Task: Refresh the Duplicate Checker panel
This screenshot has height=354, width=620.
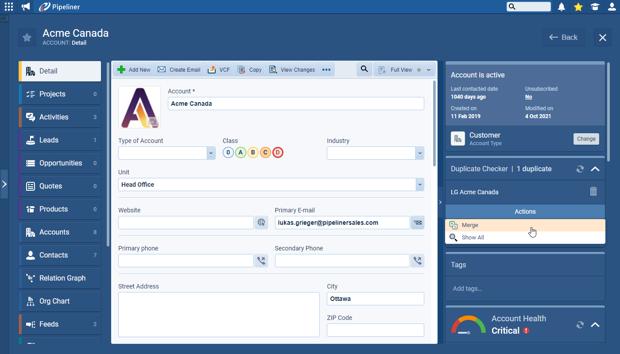Action: pyautogui.click(x=580, y=169)
